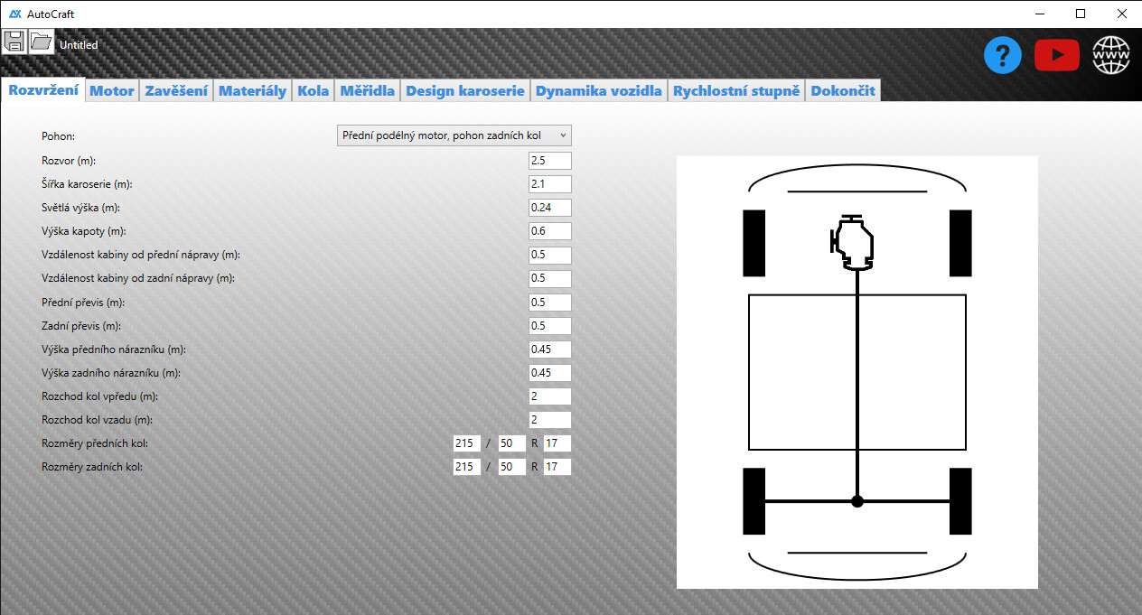
Task: Select the front wheel width field 215
Action: pos(467,443)
